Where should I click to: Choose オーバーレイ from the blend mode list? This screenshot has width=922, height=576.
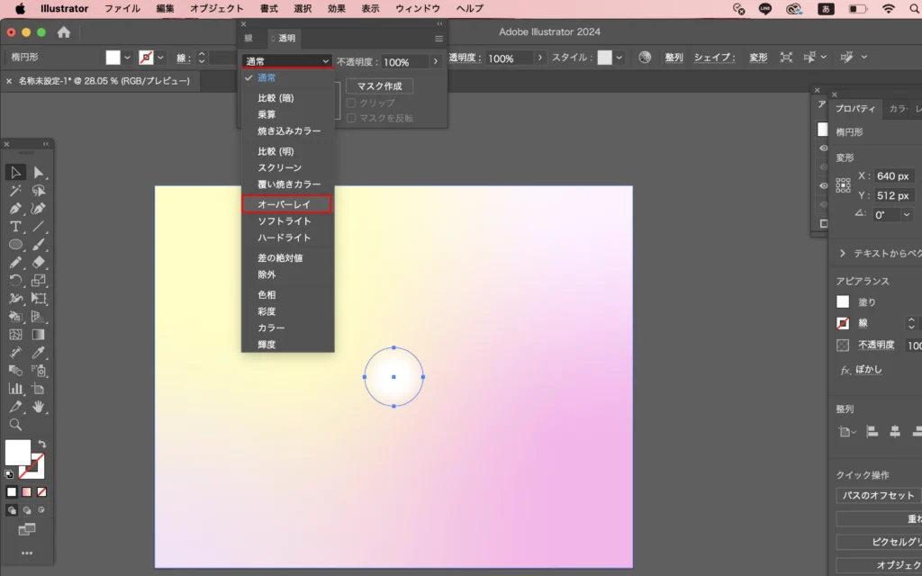click(x=287, y=204)
